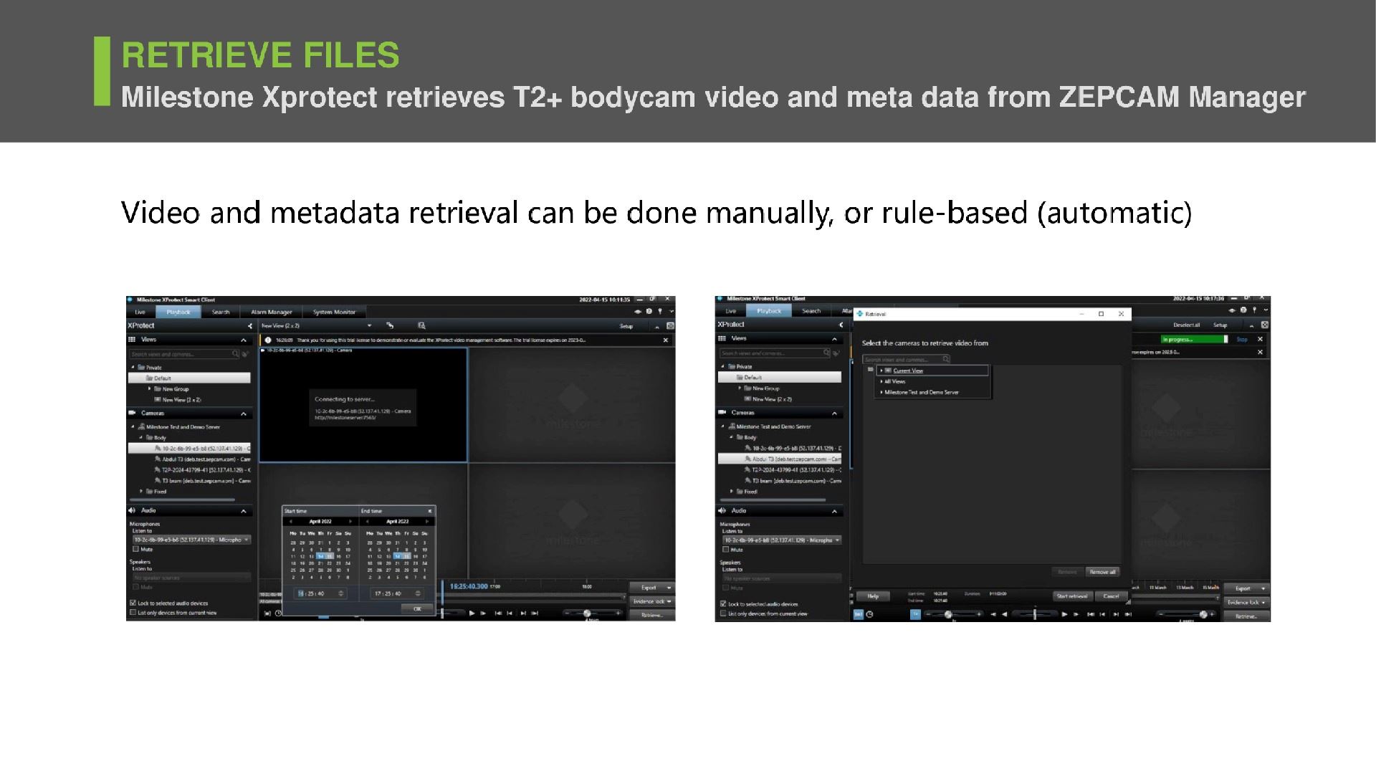Toggle Mute checkbox in left screenshot Microphones

(135, 550)
